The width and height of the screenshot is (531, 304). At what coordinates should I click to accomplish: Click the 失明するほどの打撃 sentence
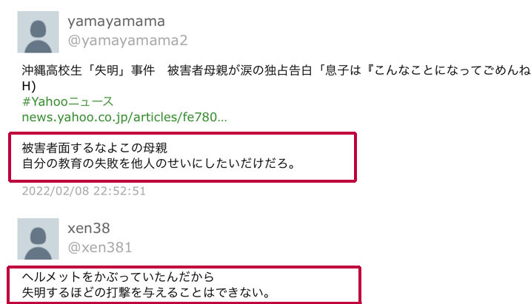146,292
